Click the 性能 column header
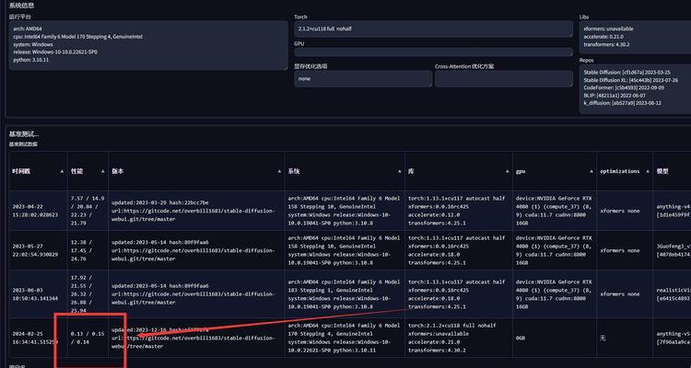This screenshot has width=691, height=368. pyautogui.click(x=88, y=171)
